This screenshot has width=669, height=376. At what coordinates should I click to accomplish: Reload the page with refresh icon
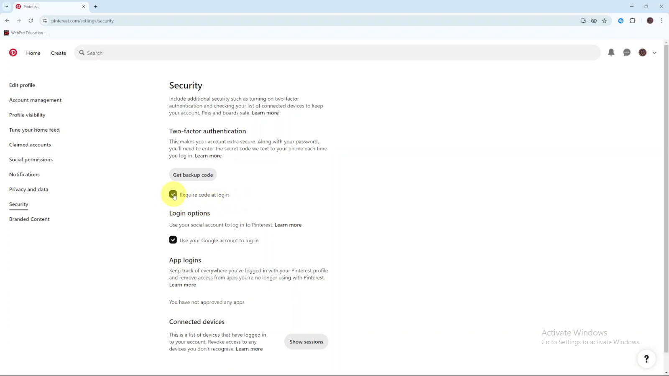coord(31,20)
